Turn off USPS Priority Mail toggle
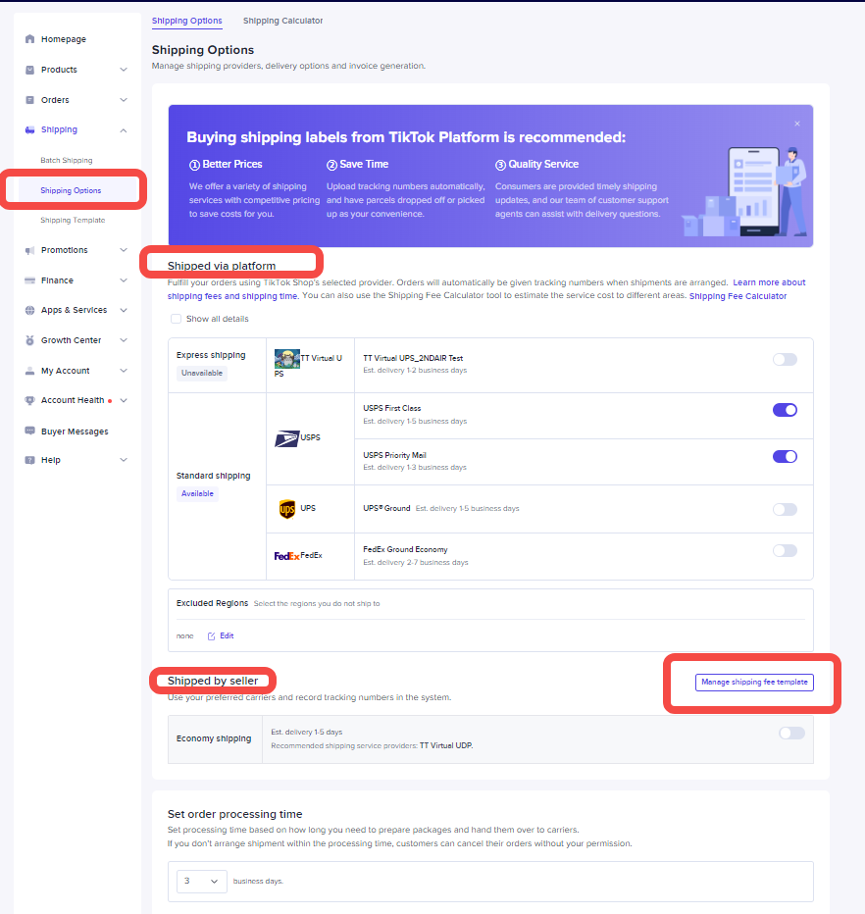The width and height of the screenshot is (865, 914). pos(785,456)
